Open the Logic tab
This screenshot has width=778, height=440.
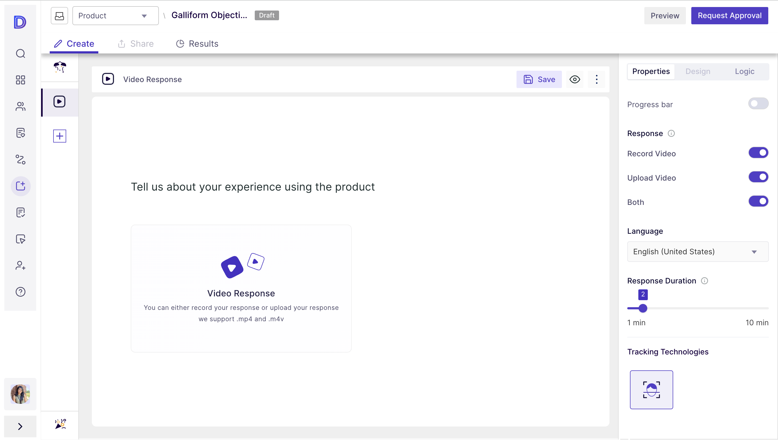point(745,72)
